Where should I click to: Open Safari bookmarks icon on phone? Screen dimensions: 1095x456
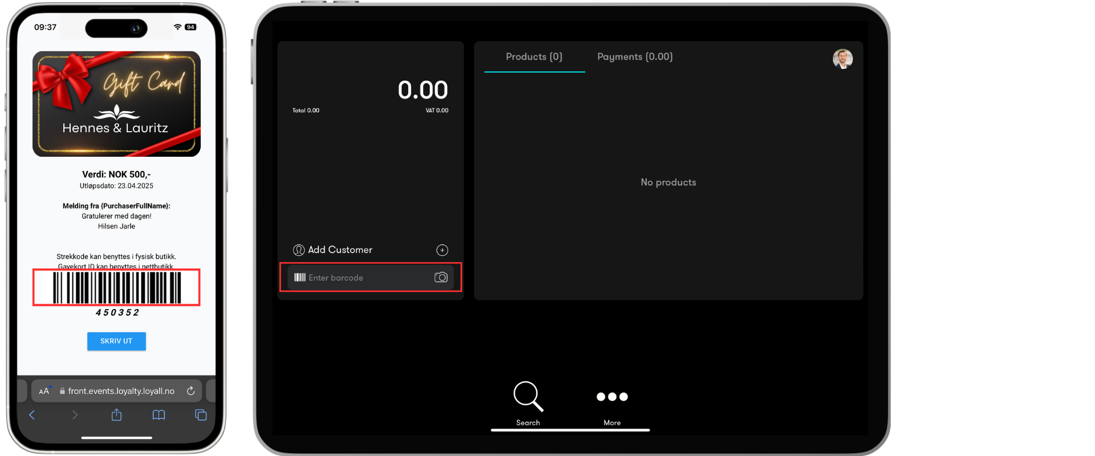click(159, 415)
